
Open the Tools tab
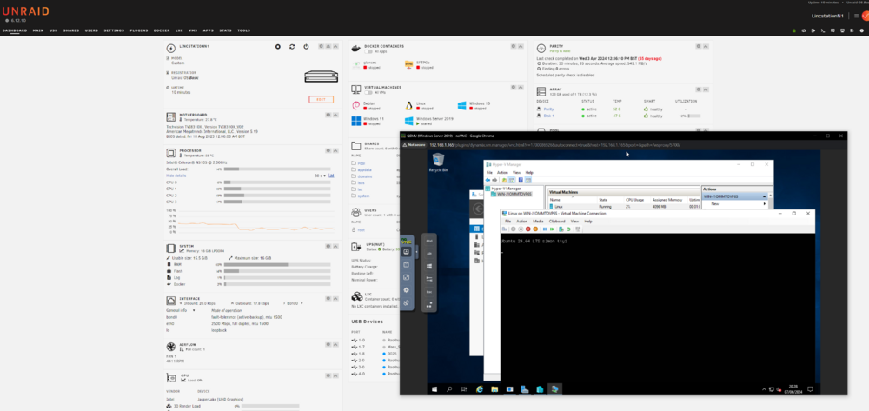pyautogui.click(x=243, y=30)
